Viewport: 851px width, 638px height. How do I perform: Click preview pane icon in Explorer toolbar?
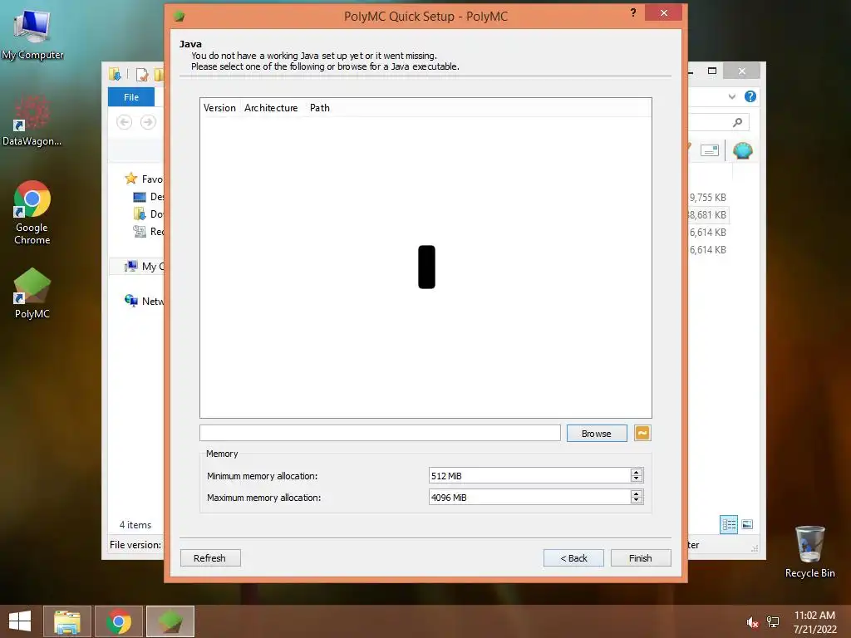click(710, 150)
